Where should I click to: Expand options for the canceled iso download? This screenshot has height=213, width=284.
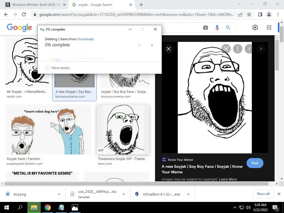(124, 194)
